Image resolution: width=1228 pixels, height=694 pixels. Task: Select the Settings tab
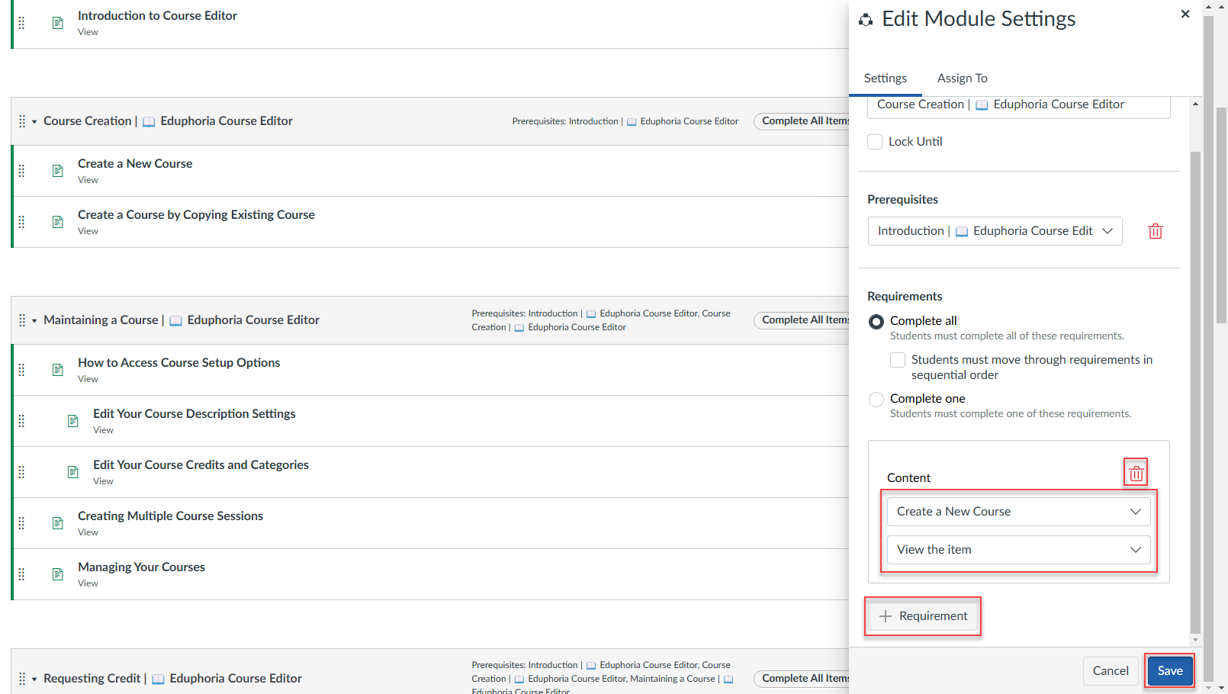(885, 79)
